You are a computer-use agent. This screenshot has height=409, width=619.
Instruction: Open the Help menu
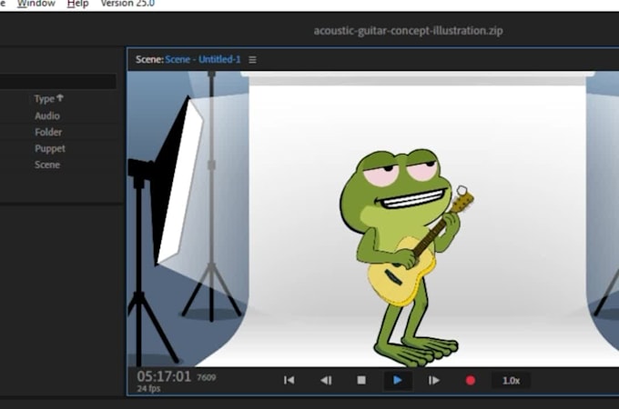tap(77, 4)
